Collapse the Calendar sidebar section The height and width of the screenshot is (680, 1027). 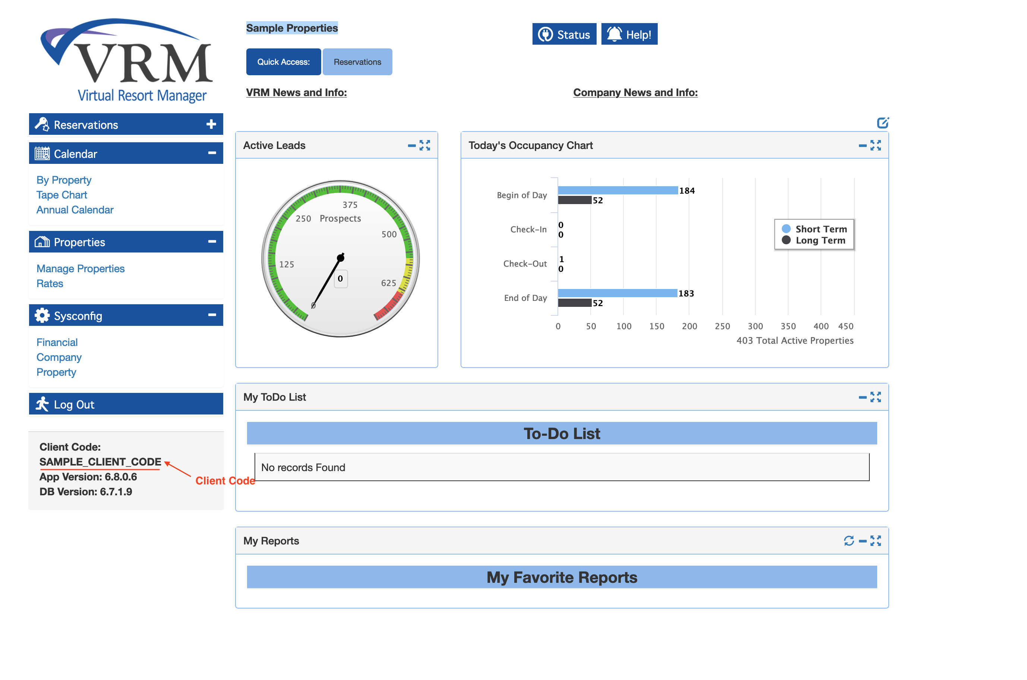(212, 153)
